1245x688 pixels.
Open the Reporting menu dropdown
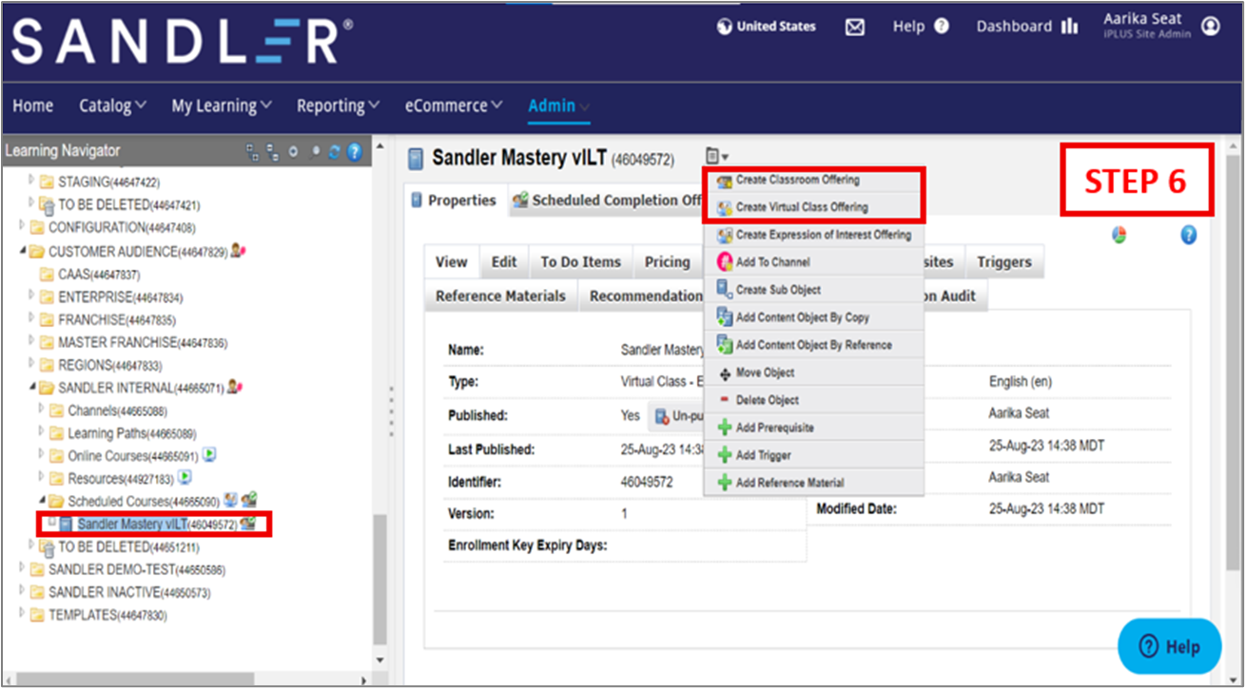[338, 105]
